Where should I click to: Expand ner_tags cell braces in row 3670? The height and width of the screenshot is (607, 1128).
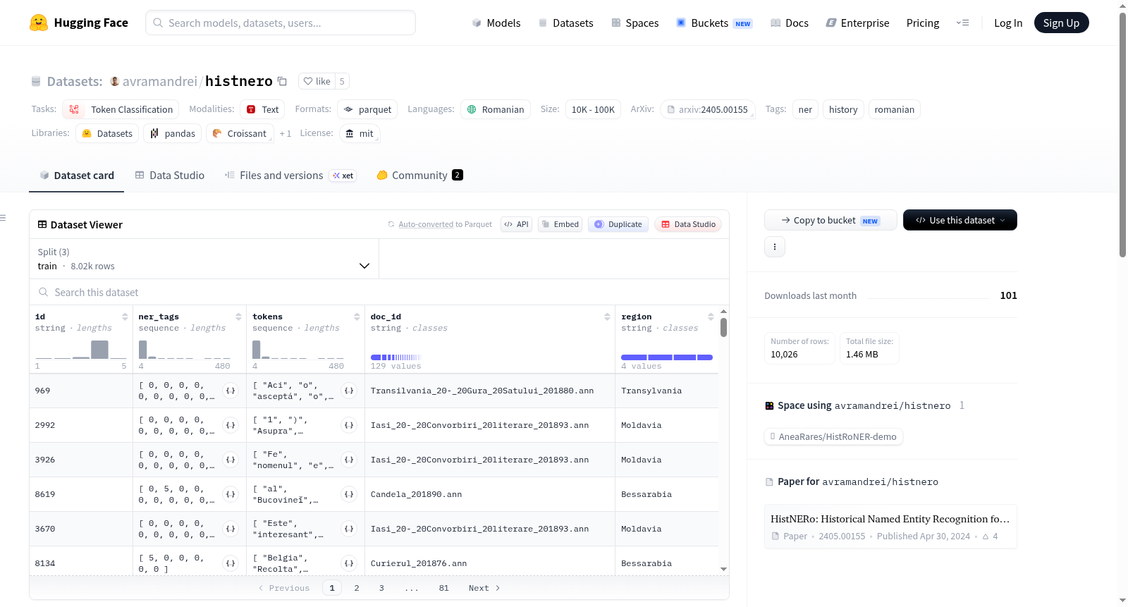pos(231,529)
